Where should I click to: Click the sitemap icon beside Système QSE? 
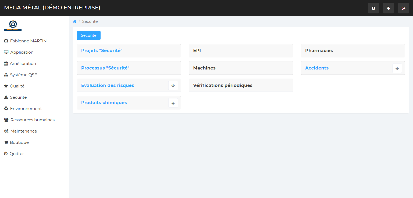pyautogui.click(x=6, y=75)
